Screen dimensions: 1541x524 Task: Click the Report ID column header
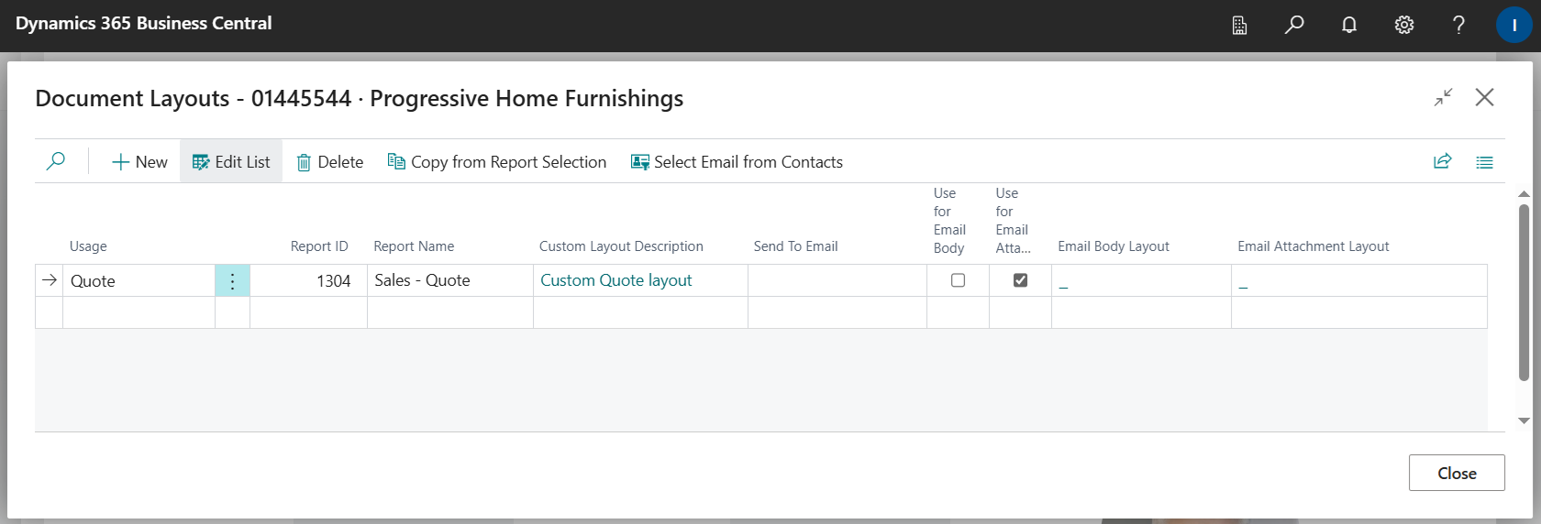click(x=319, y=246)
